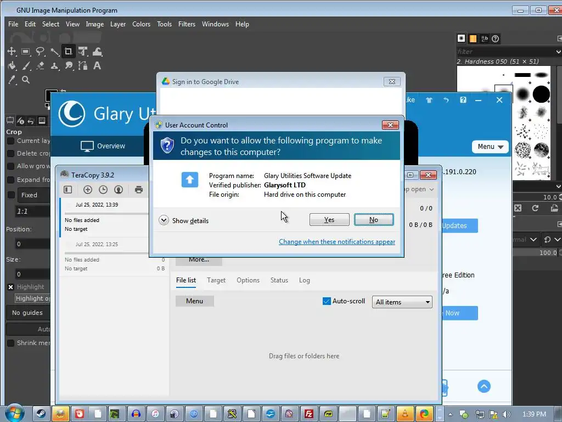Select the Smudge tool in GIMP
Screen dimensions: 562x422
(x=69, y=66)
